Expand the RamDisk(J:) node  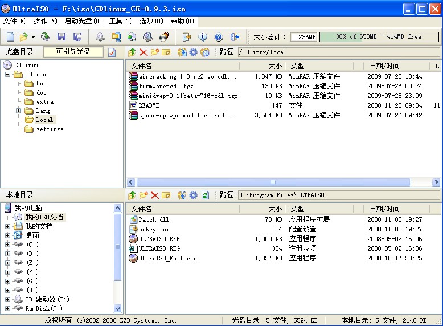(x=7, y=308)
